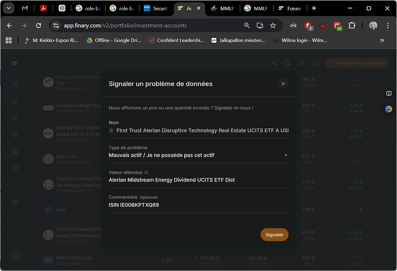397x271 pixels.
Task: Click the info icon next to Valeur attendue
Action: (x=146, y=172)
